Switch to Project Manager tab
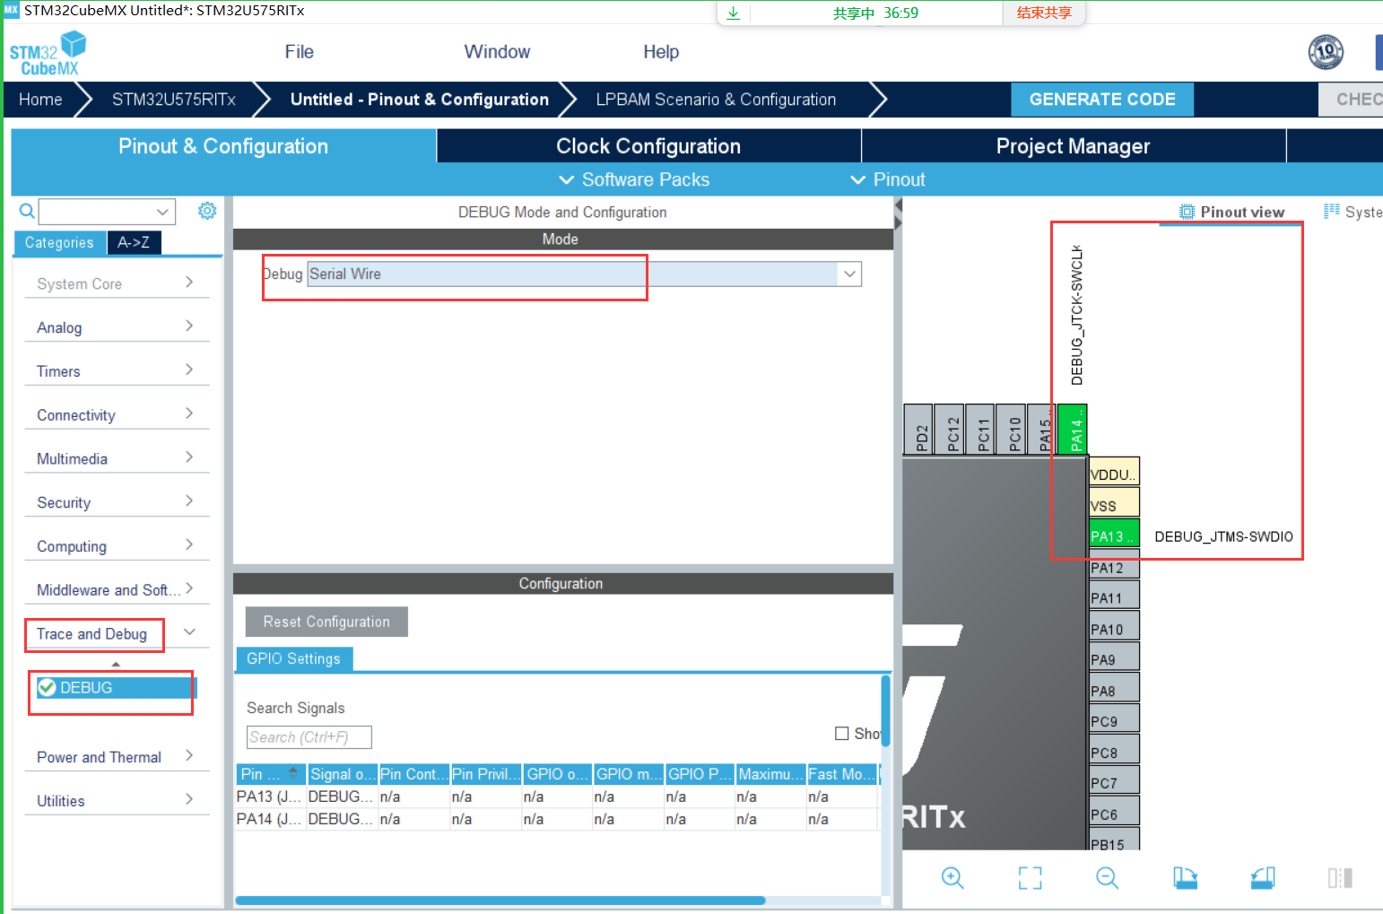Screen dimensions: 1383x914 point(1073,146)
